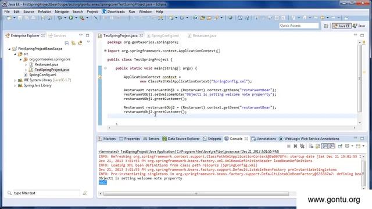
Task: Click the Run External Tools icon
Action: [x=82, y=18]
